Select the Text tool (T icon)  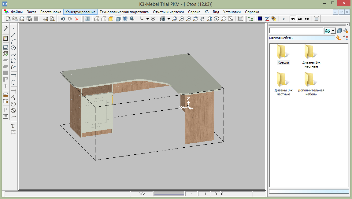[13, 126]
